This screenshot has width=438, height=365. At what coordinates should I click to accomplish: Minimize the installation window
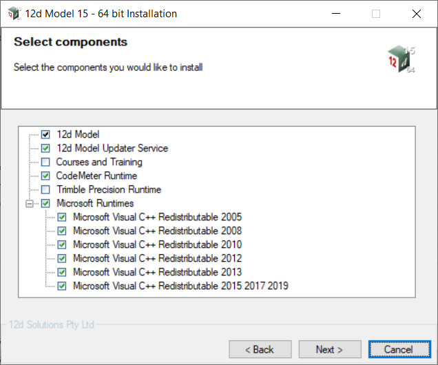pyautogui.click(x=336, y=13)
